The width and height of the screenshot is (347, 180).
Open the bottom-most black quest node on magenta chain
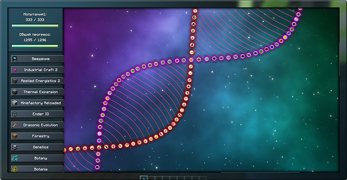tap(97, 167)
